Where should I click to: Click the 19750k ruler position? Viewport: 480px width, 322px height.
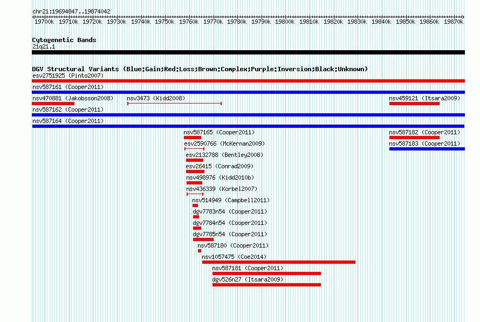tap(164, 22)
